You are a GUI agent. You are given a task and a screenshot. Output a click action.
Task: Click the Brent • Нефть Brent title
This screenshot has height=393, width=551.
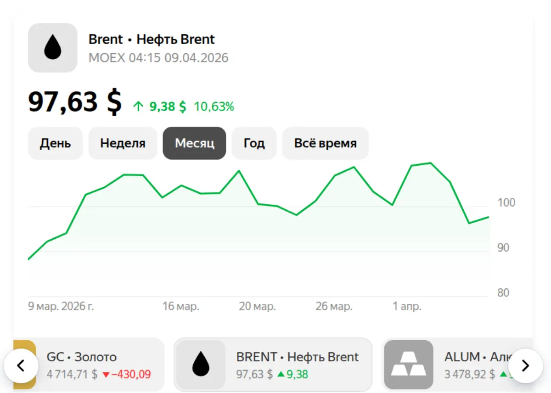click(x=152, y=39)
